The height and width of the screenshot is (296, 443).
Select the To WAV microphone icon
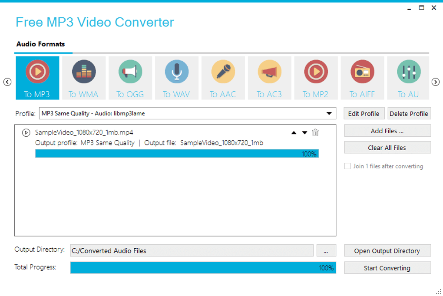[177, 78]
